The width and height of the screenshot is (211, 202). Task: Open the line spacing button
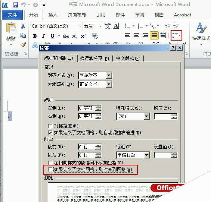(176, 35)
